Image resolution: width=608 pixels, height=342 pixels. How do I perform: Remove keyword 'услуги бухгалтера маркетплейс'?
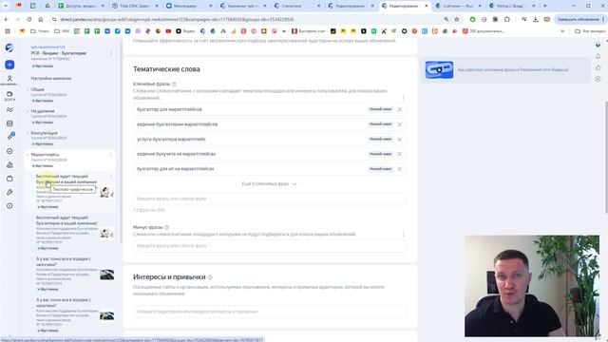pos(399,140)
